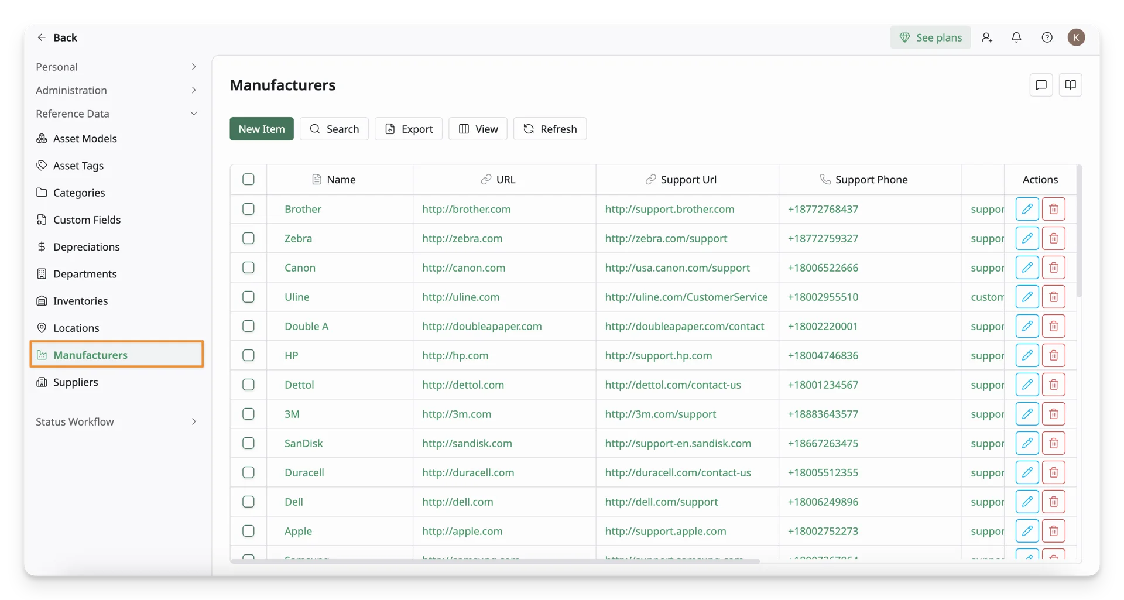1124x600 pixels.
Task: Toggle the select-all header checkbox
Action: tap(248, 179)
